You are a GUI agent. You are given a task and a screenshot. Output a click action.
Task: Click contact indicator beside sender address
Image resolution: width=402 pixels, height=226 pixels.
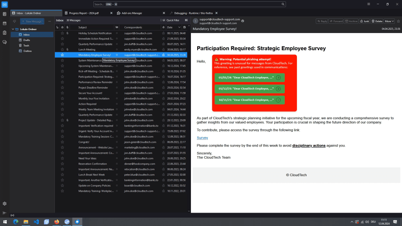tap(243, 21)
